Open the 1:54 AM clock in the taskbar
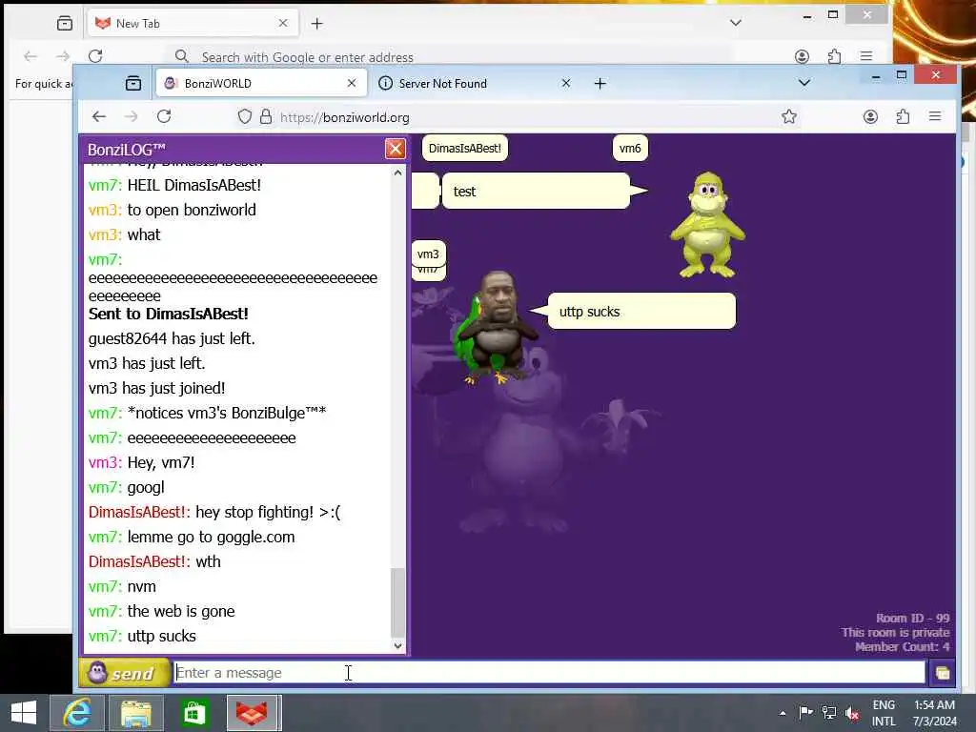This screenshot has height=732, width=976. click(x=934, y=713)
